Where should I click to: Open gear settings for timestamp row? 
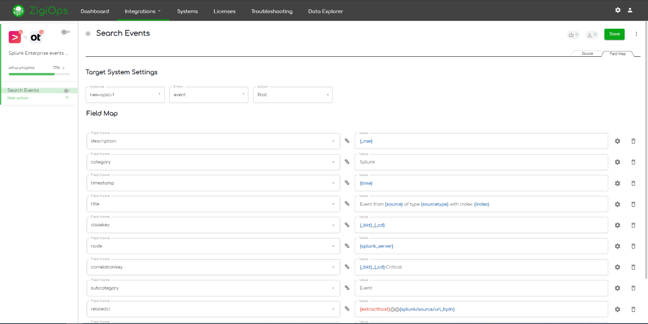(x=618, y=183)
